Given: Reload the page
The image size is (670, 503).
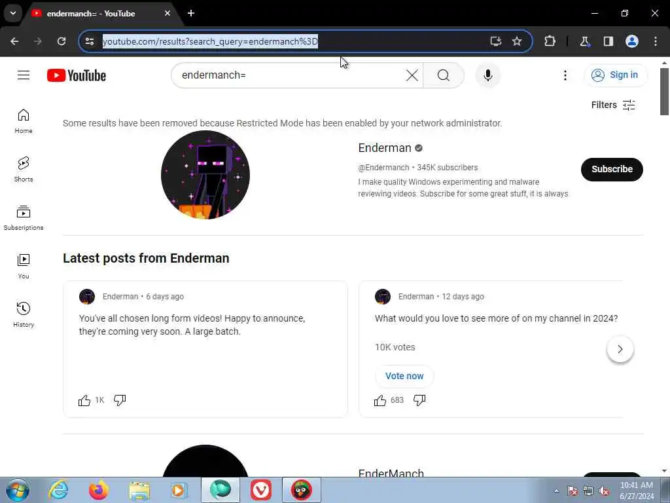Looking at the screenshot, I should coord(62,41).
